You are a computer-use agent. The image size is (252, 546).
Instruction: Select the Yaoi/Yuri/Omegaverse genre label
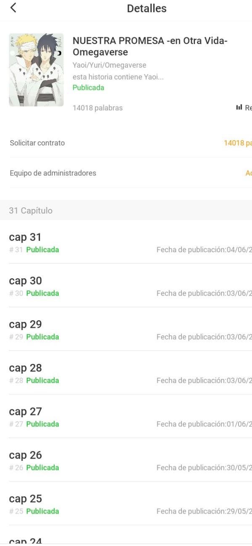pyautogui.click(x=109, y=65)
